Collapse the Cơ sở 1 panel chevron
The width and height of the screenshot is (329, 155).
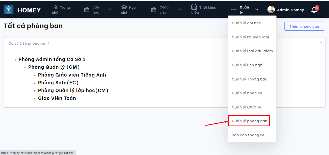[321, 43]
